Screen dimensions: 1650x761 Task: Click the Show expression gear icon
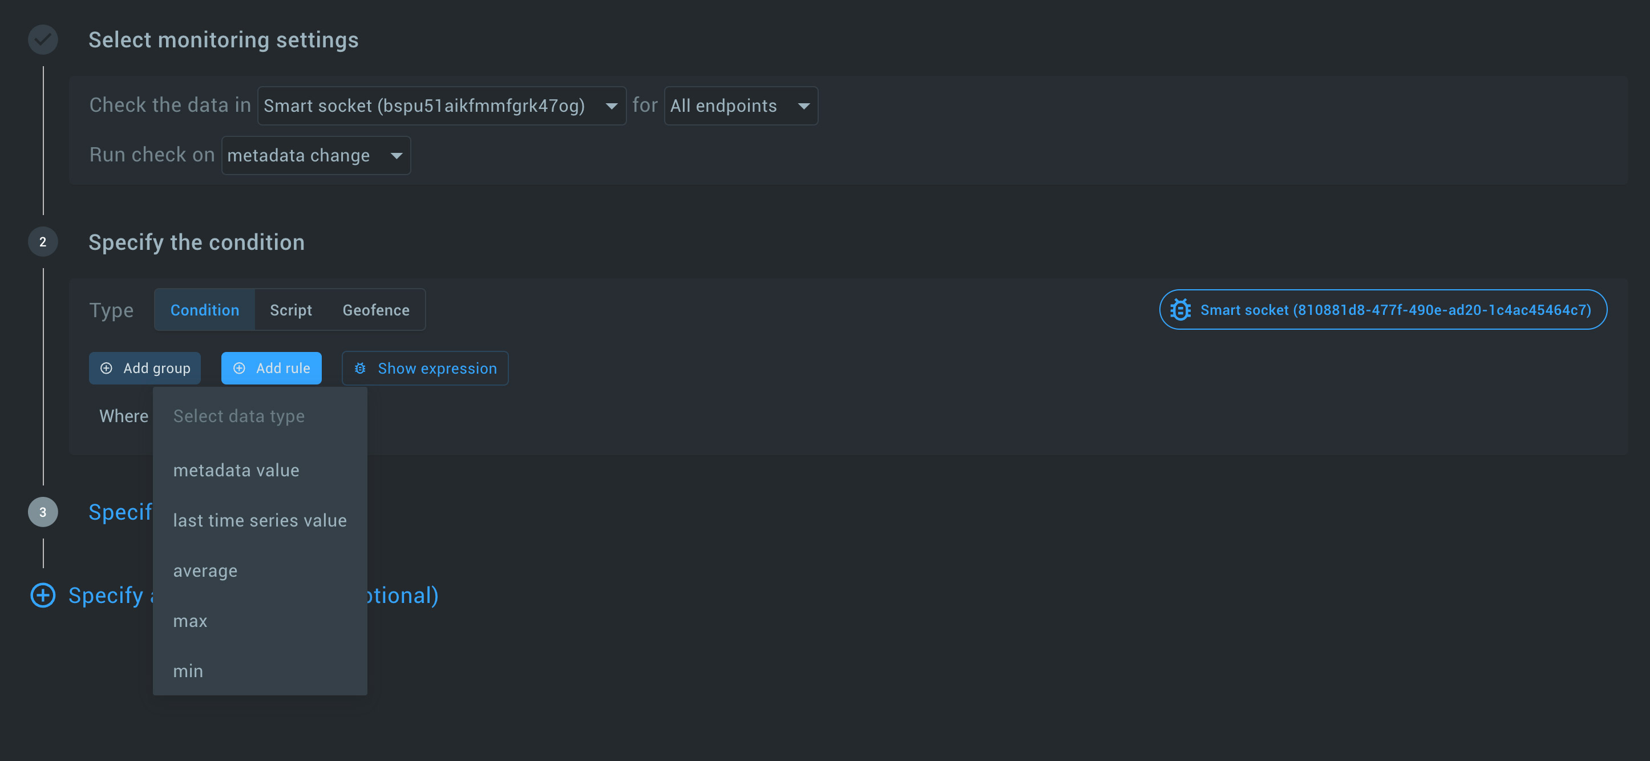coord(363,367)
